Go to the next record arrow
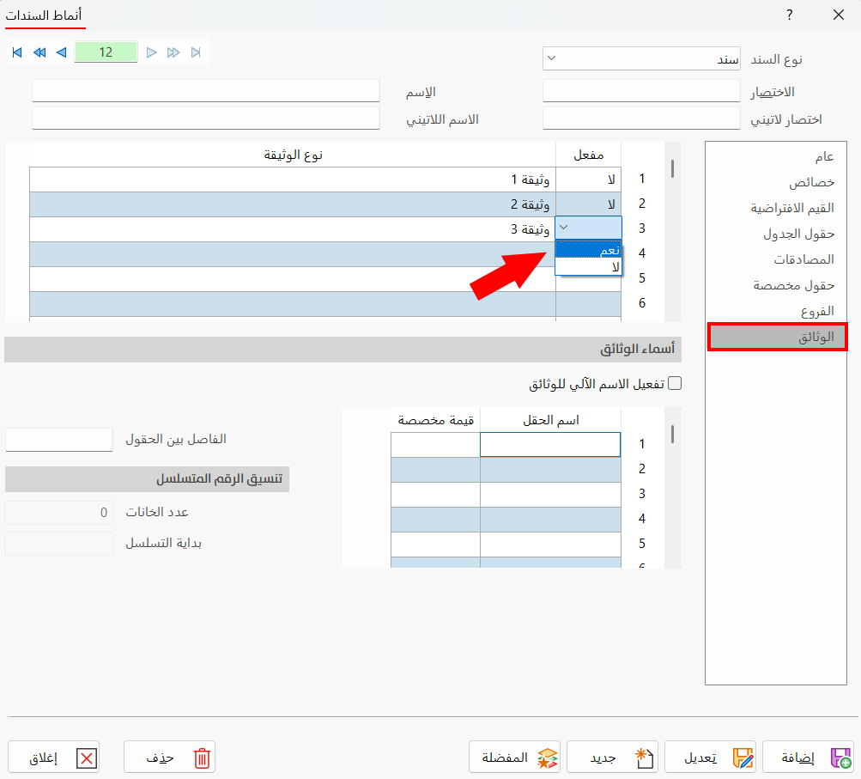861x779 pixels. point(152,52)
